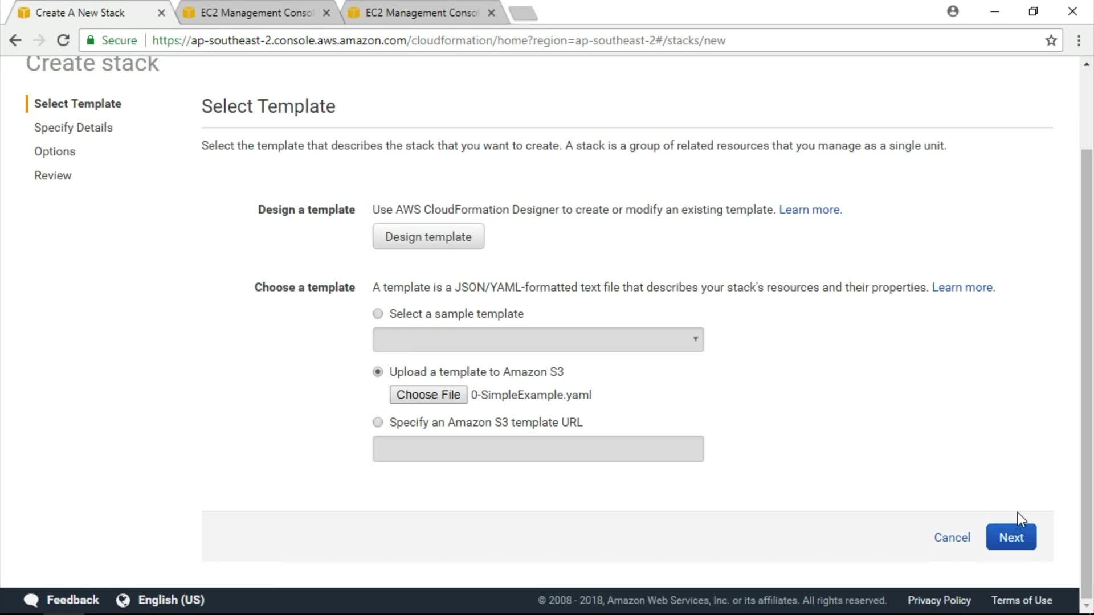This screenshot has width=1094, height=615.
Task: Bookmark page with the star icon
Action: [1051, 40]
